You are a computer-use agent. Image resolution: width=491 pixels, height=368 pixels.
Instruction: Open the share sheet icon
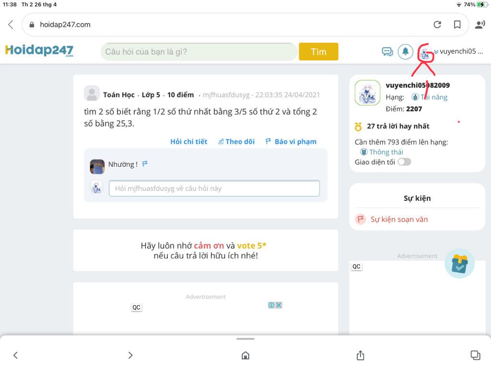click(x=361, y=355)
